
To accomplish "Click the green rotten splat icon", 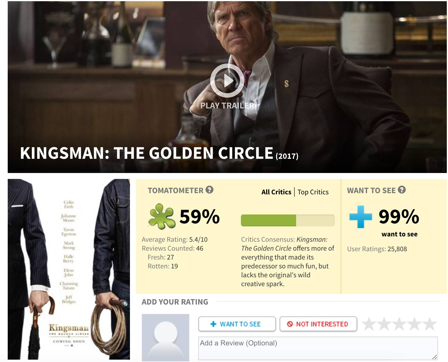I will click(x=161, y=216).
